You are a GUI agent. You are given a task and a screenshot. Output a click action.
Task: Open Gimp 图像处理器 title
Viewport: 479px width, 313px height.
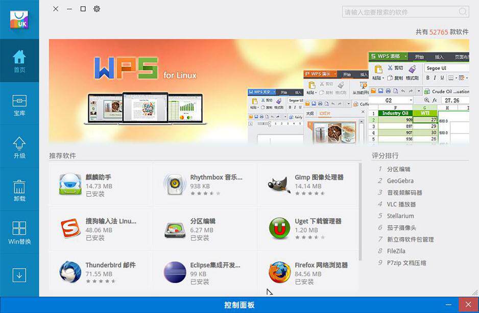[x=319, y=177]
